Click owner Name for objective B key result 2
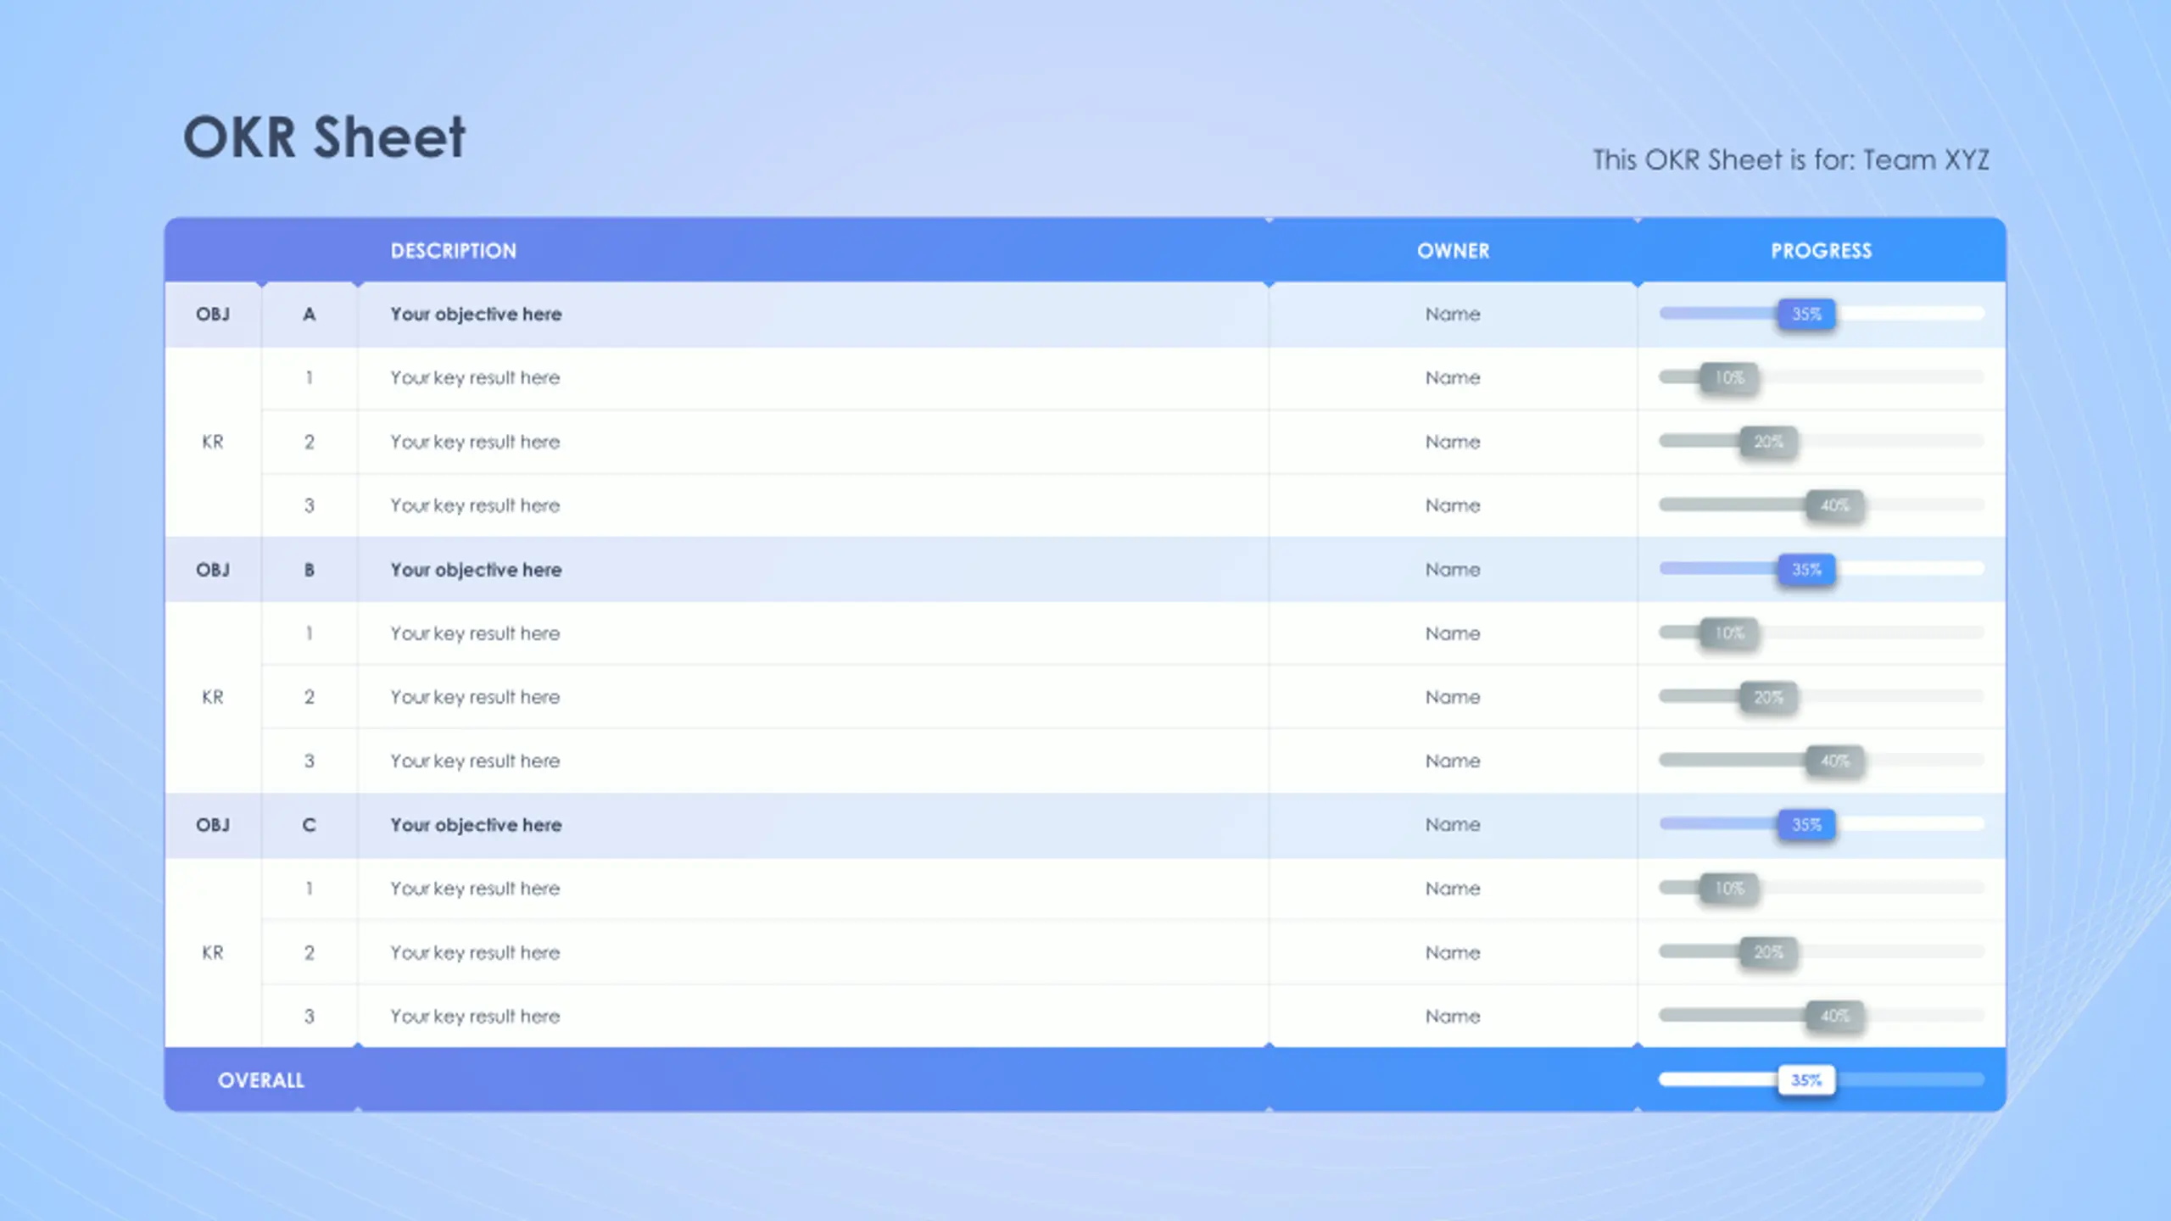 pos(1453,697)
